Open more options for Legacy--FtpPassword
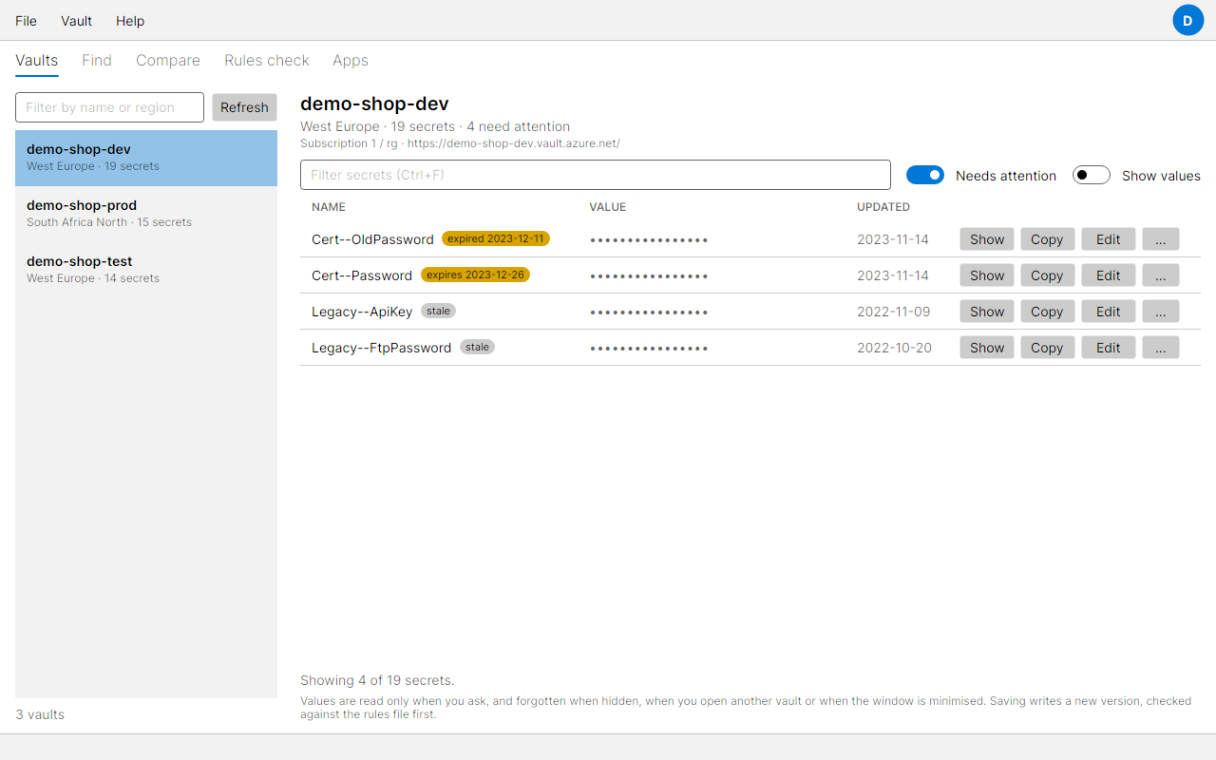Screen dimensions: 1216x760 pos(1161,348)
